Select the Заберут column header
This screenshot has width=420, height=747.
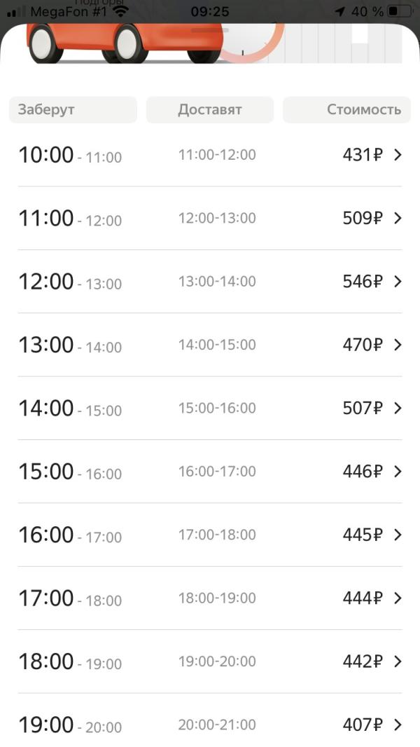pyautogui.click(x=73, y=109)
